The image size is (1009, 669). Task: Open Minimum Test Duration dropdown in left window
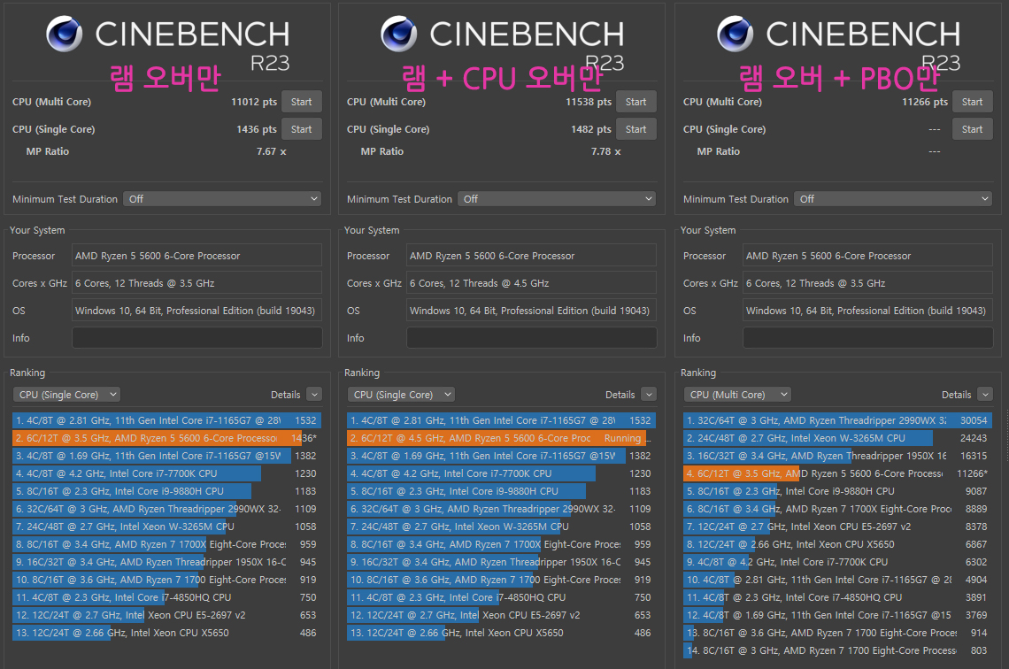tap(222, 199)
